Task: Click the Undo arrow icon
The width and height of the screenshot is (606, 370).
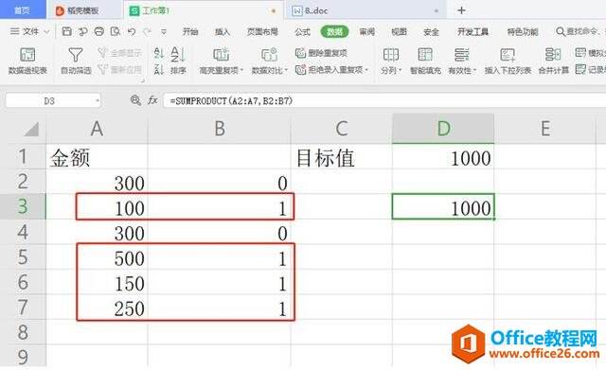Action: [132, 31]
